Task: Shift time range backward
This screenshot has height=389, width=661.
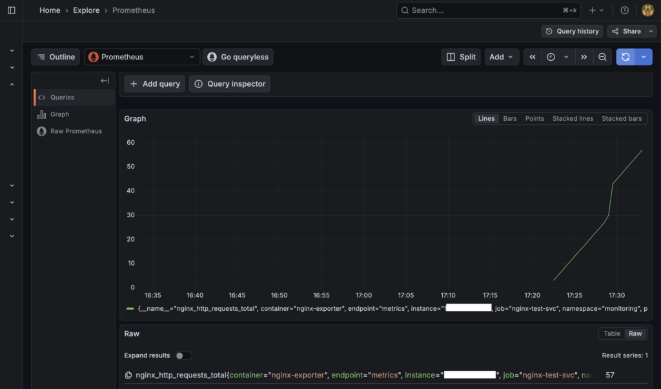Action: tap(533, 57)
